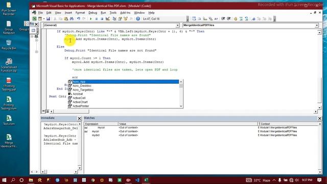This screenshot has width=327, height=184.
Task: Open the Add-Ins menu
Action: click(x=125, y=13)
